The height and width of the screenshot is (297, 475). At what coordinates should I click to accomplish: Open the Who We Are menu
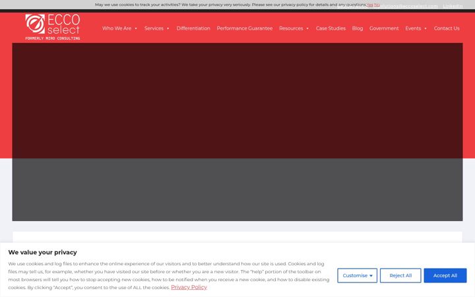(119, 28)
